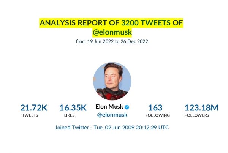Select the FOLLOWERS label

(x=197, y=115)
